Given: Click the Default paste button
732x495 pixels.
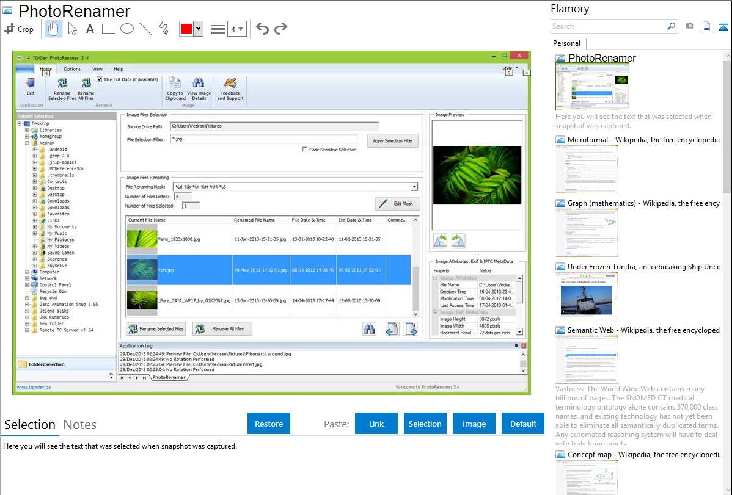Looking at the screenshot, I should click(523, 424).
